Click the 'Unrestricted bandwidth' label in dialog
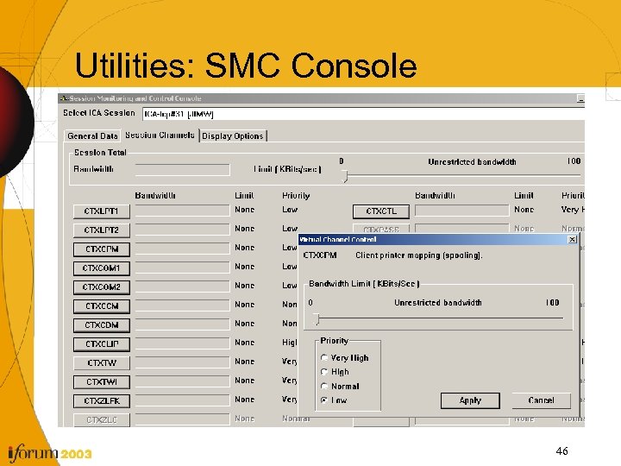Viewport: 621px width, 466px height. pos(438,303)
